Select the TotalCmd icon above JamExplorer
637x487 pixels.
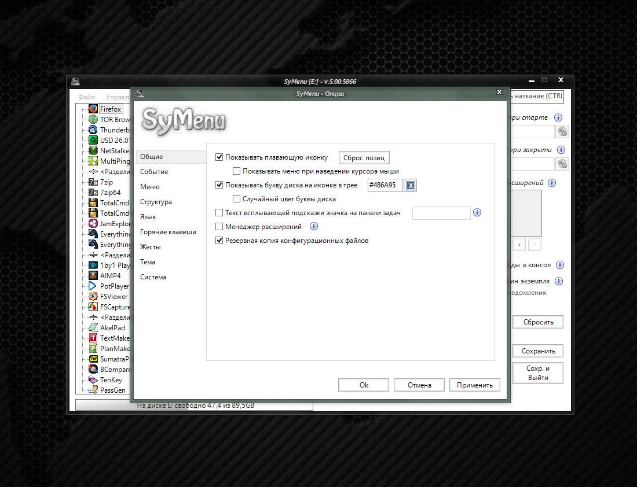point(93,213)
